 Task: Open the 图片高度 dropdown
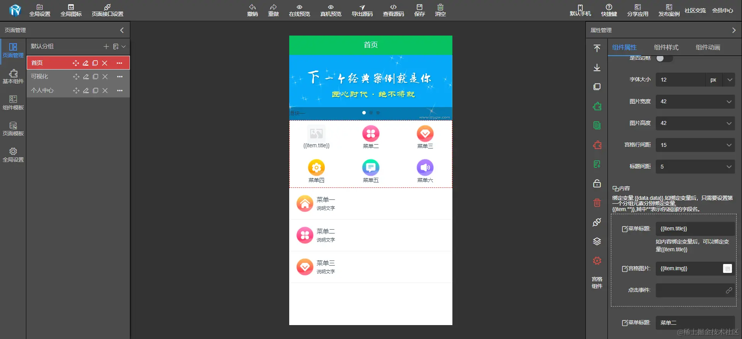tap(695, 123)
